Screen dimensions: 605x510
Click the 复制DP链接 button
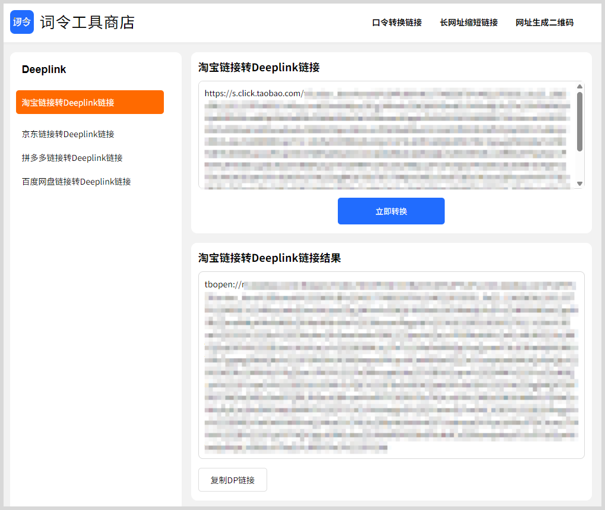click(233, 480)
